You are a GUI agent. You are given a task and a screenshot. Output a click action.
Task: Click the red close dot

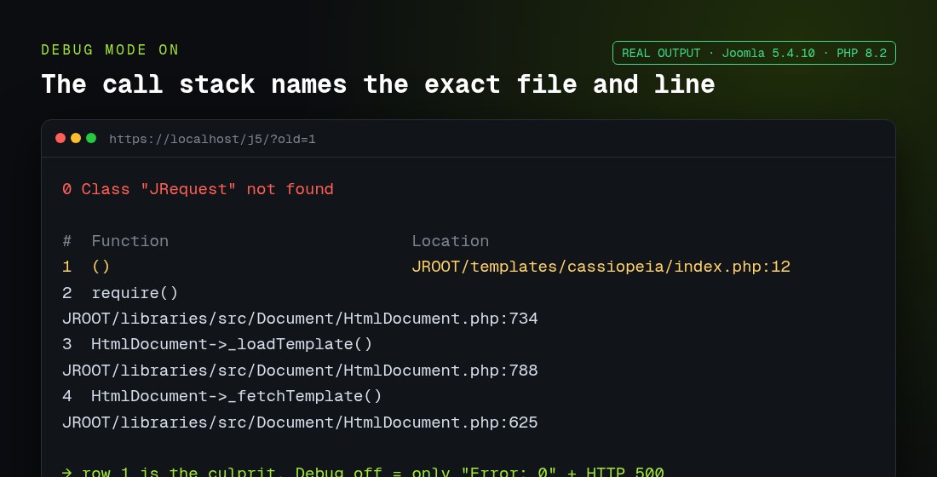[60, 138]
